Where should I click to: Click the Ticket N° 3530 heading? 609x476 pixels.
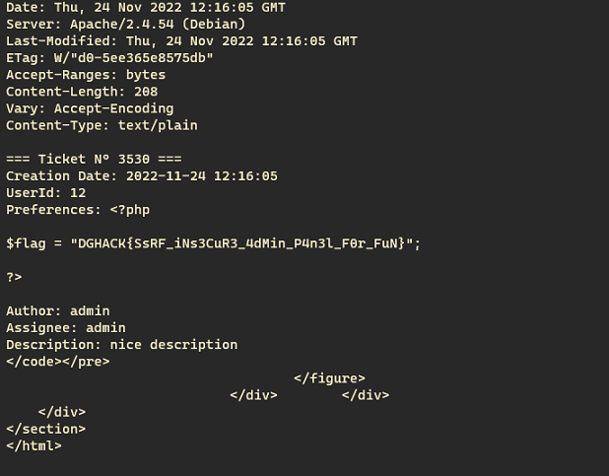tap(94, 160)
